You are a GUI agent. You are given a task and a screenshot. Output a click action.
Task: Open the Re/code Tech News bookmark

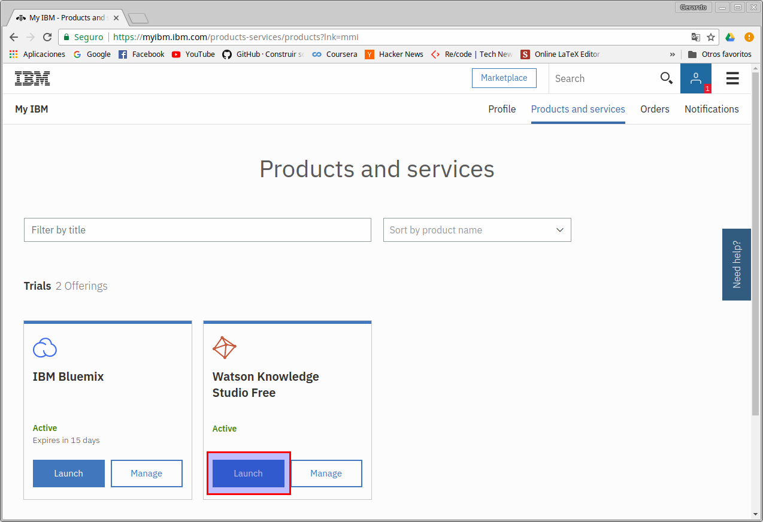coord(472,54)
